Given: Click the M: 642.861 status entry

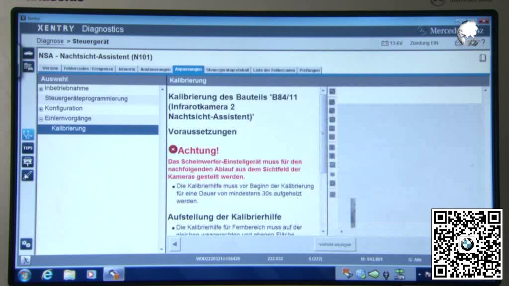Looking at the screenshot, I should (371, 259).
